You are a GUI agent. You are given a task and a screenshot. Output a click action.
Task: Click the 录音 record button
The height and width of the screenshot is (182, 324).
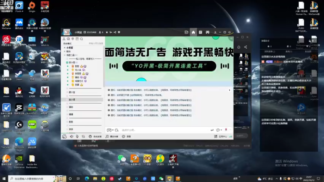coord(126,136)
